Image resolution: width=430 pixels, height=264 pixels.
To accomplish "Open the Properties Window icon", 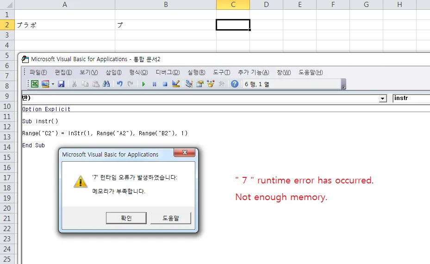I will 200,84.
